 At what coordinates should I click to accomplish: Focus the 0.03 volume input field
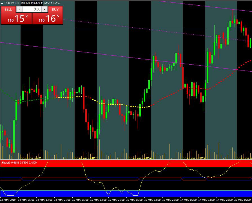[32, 9]
